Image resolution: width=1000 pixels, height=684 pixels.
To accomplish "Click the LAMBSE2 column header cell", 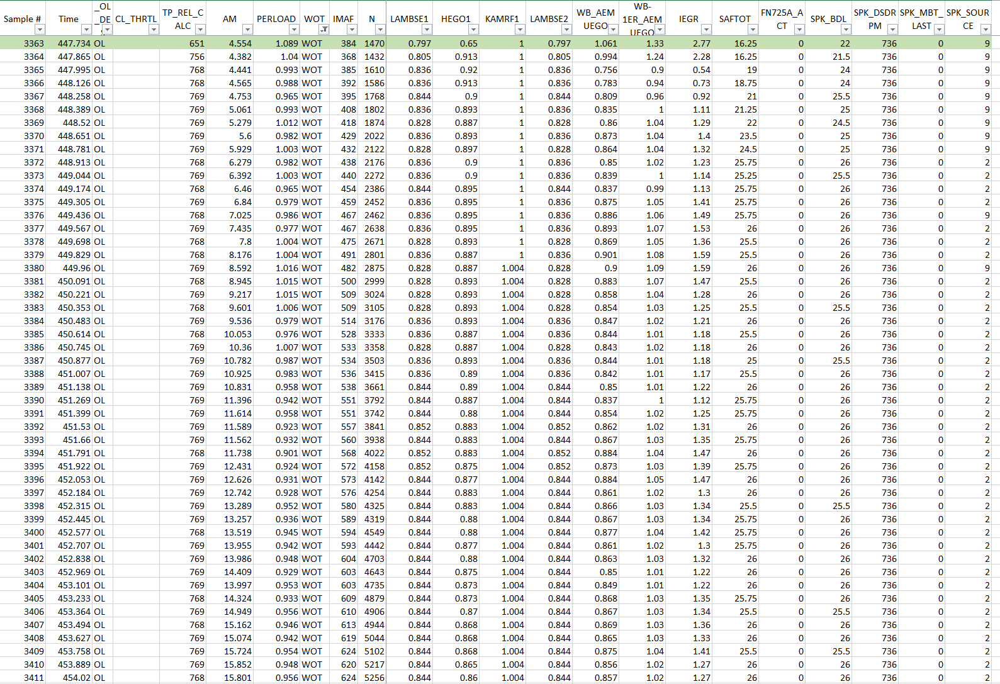I will [x=549, y=19].
